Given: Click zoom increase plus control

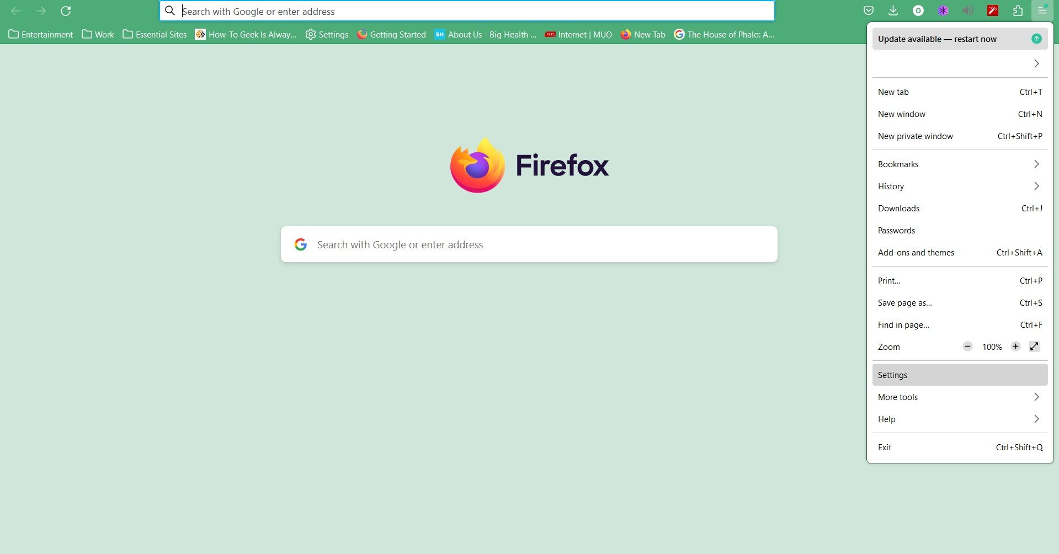Looking at the screenshot, I should (x=1015, y=347).
